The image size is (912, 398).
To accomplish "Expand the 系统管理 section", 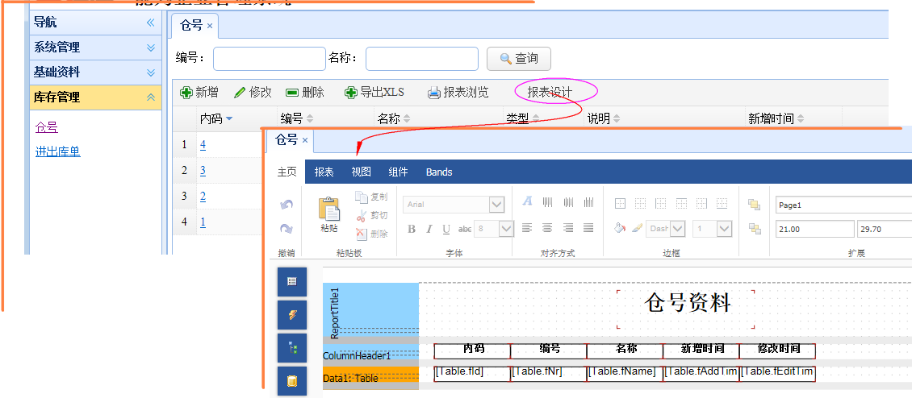I will 151,48.
